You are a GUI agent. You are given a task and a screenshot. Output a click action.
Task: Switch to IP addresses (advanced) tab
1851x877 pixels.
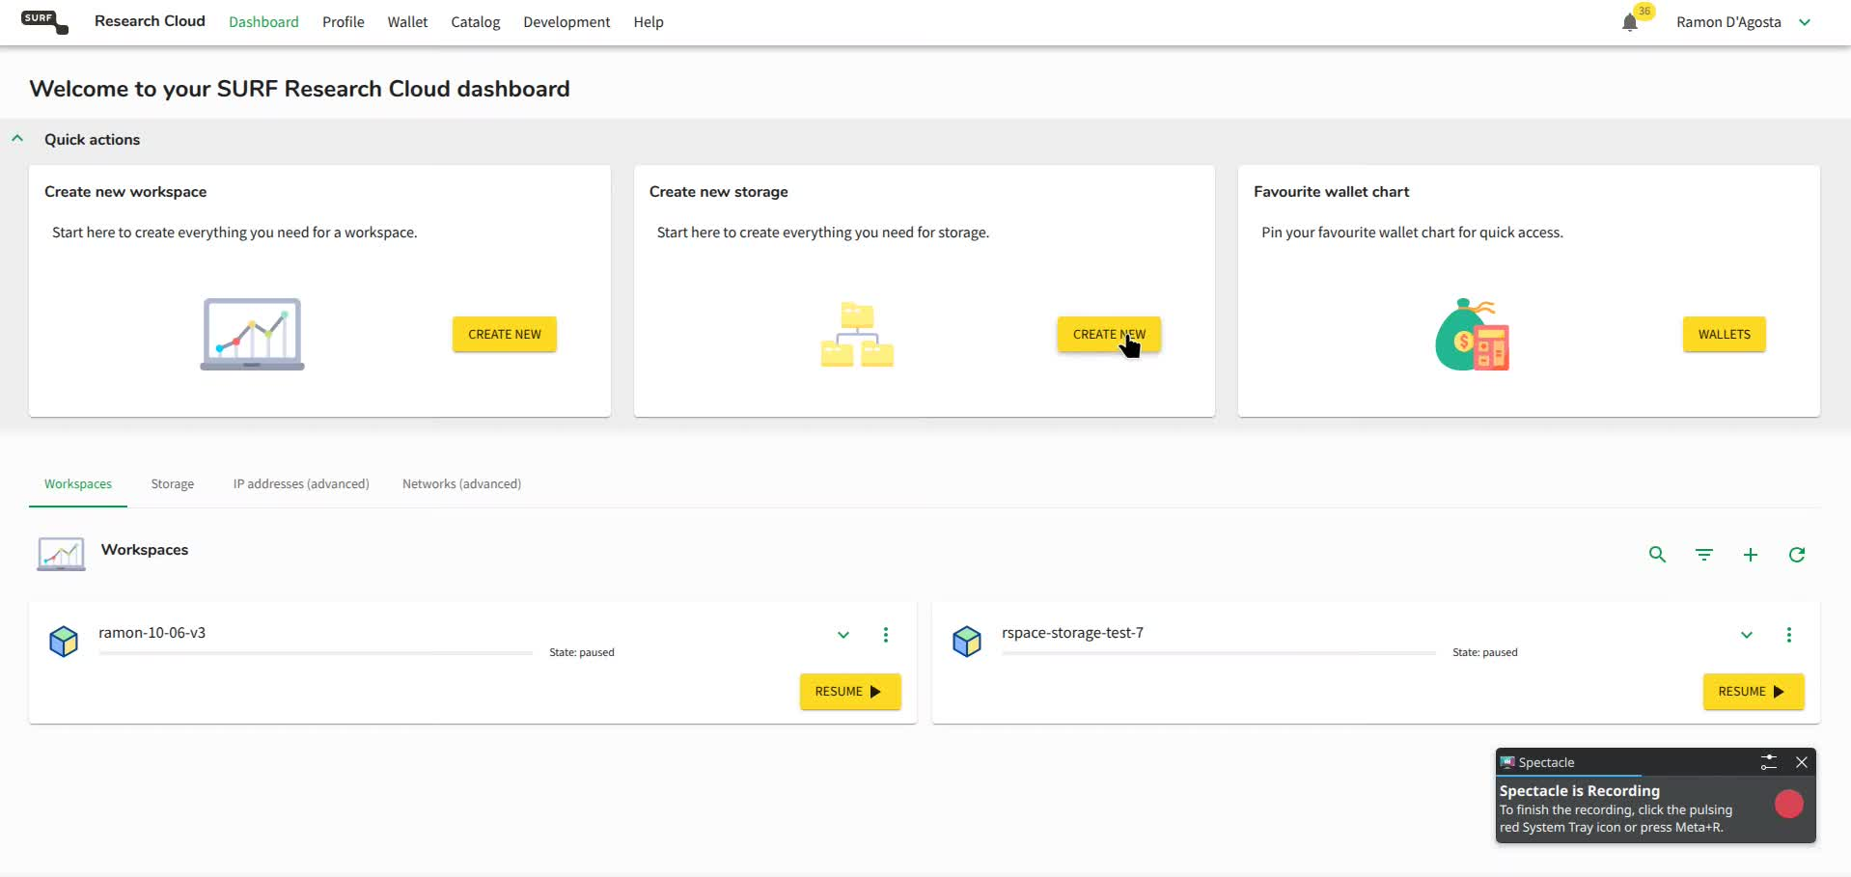pyautogui.click(x=301, y=484)
